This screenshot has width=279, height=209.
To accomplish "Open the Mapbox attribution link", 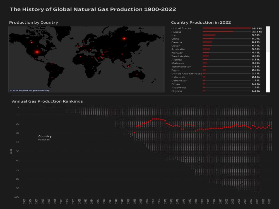I will click(x=19, y=91).
